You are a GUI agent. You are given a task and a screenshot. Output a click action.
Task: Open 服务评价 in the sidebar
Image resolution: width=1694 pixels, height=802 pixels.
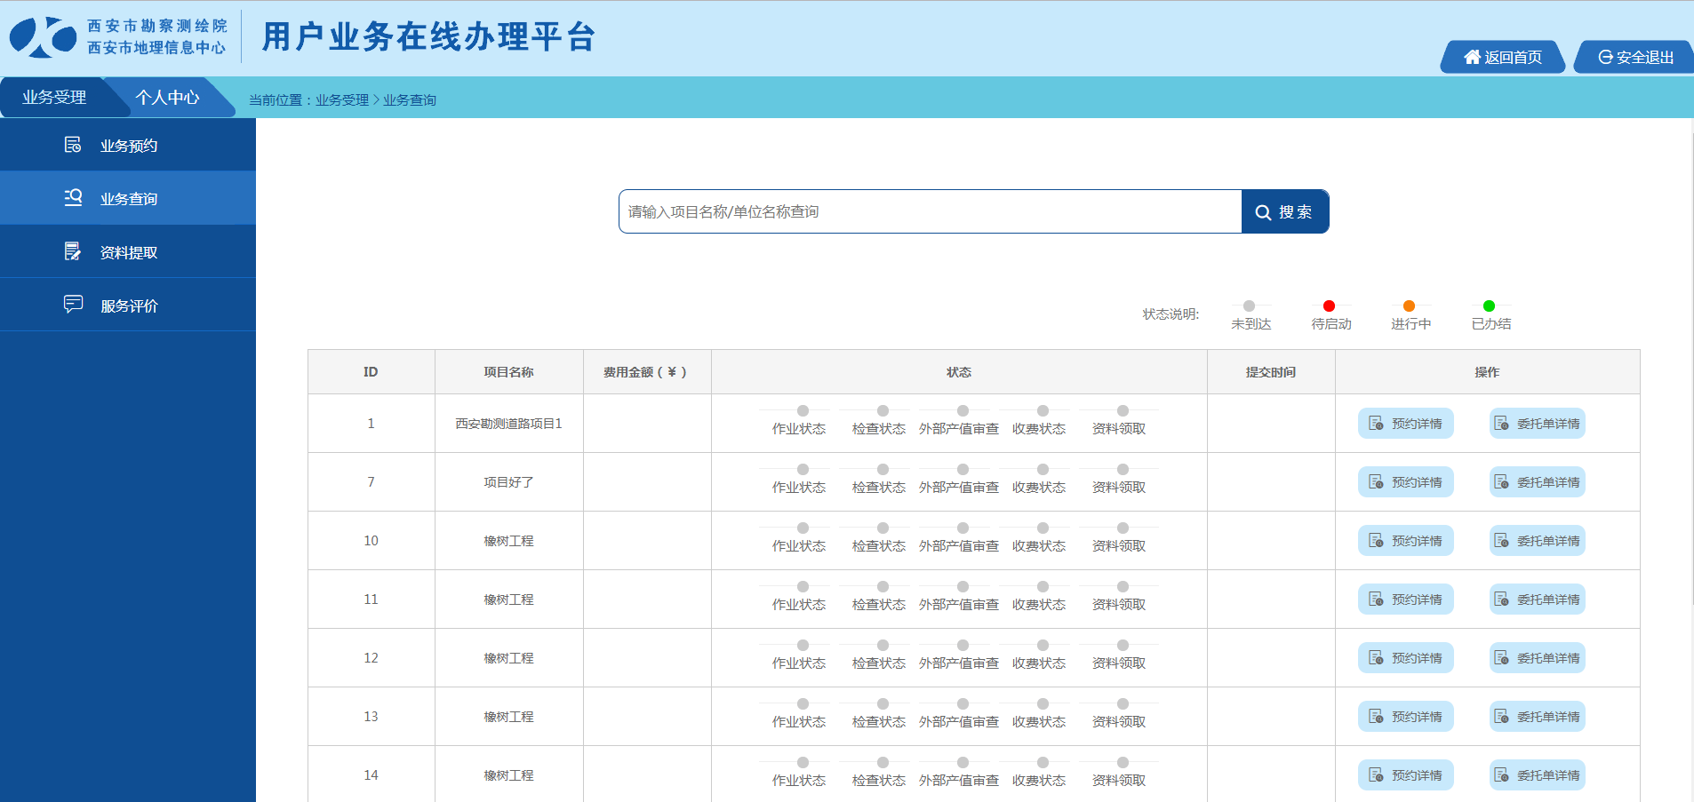128,305
